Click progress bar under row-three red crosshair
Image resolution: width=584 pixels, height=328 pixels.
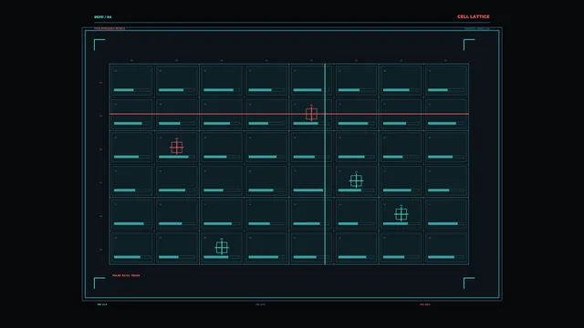click(x=176, y=157)
